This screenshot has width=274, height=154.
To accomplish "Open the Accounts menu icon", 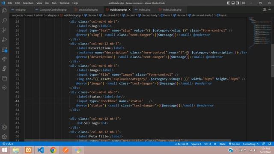I will (x=4, y=127).
